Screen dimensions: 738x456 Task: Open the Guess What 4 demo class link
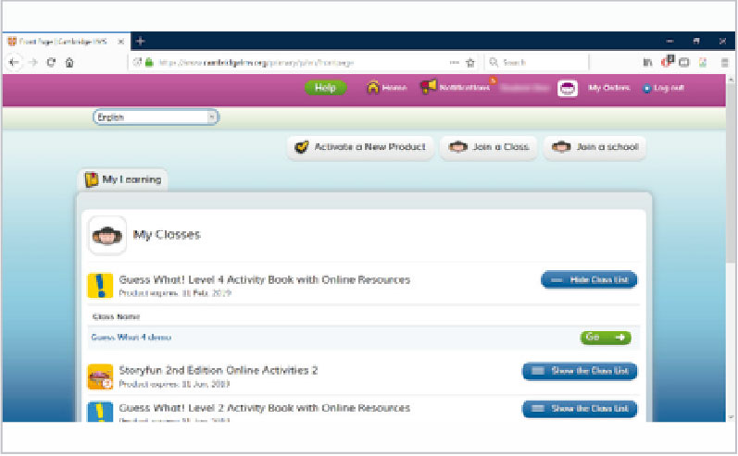(131, 338)
